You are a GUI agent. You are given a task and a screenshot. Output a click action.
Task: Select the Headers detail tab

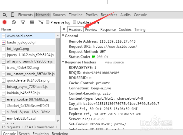[x=75, y=30]
